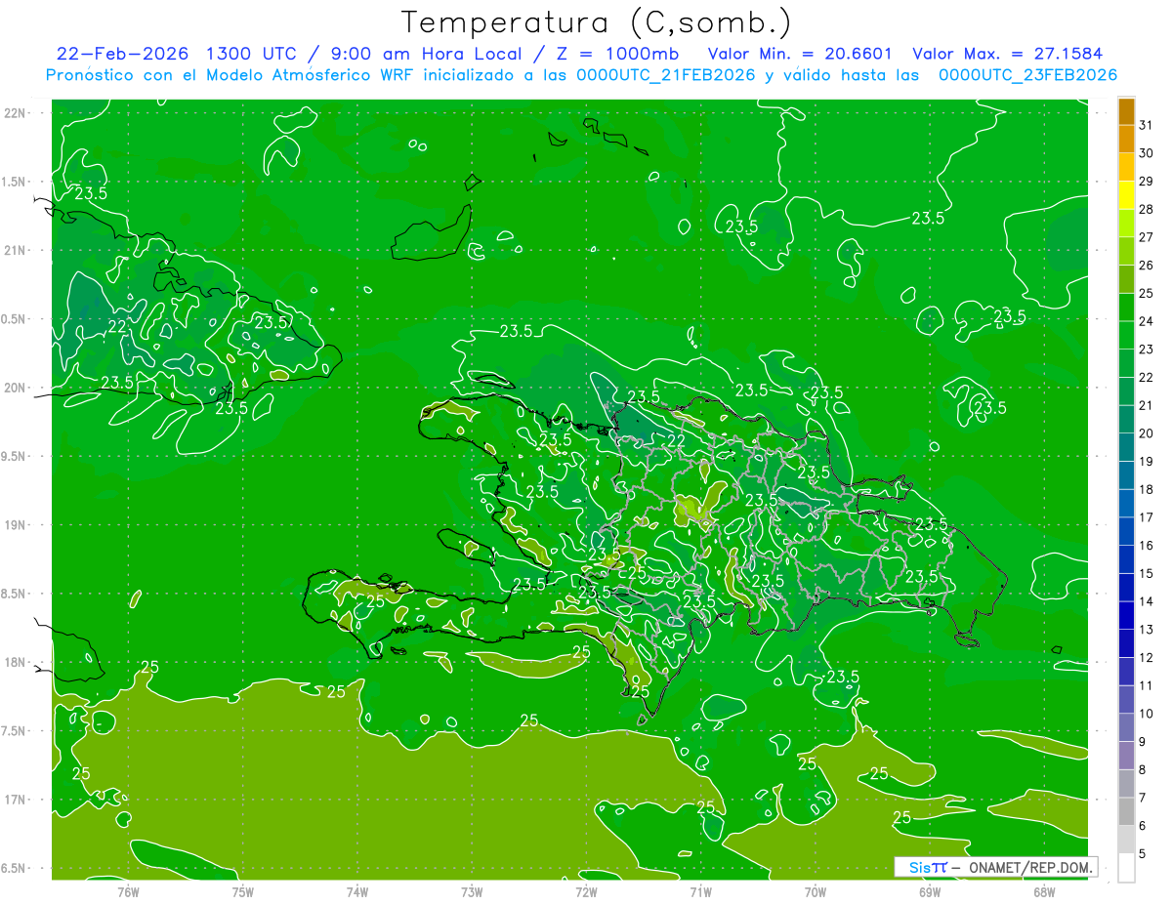Click the number 18 on the color bar

click(x=1147, y=489)
